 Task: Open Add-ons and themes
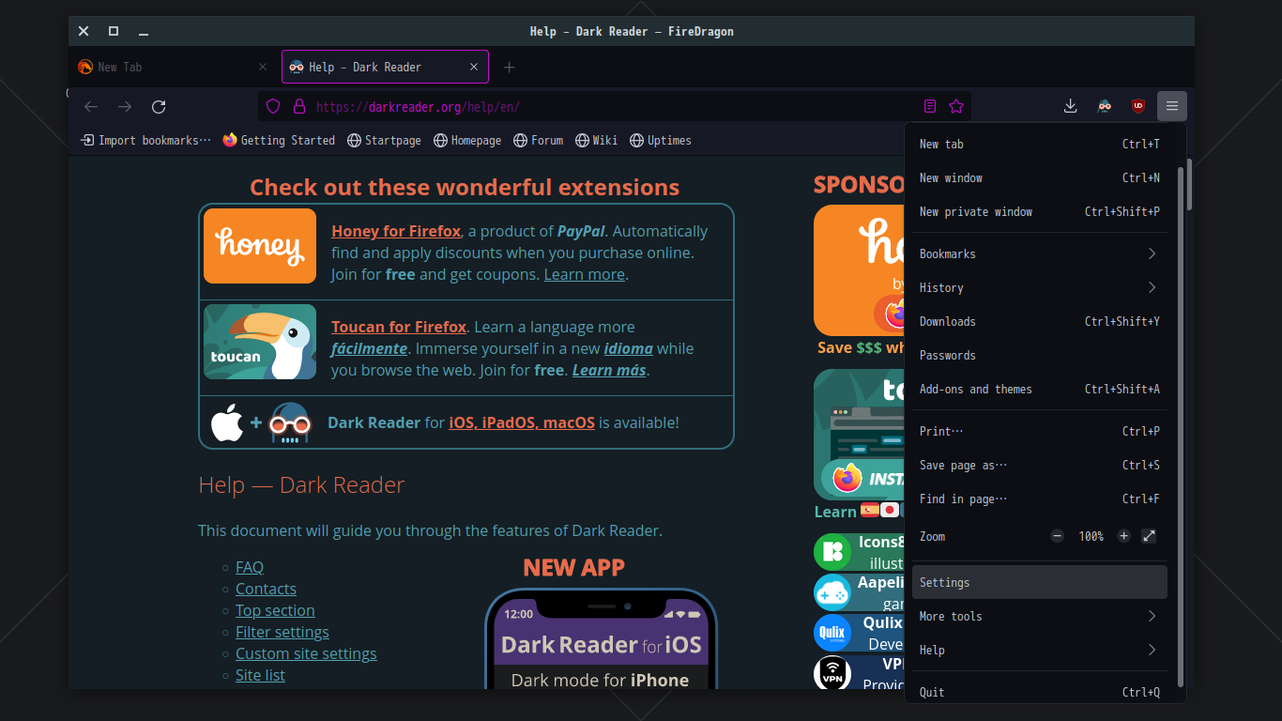(1040, 389)
